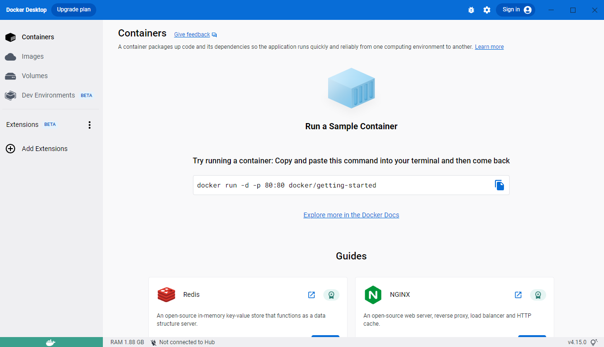
Task: Open the Extensions three-dot menu
Action: (90, 125)
